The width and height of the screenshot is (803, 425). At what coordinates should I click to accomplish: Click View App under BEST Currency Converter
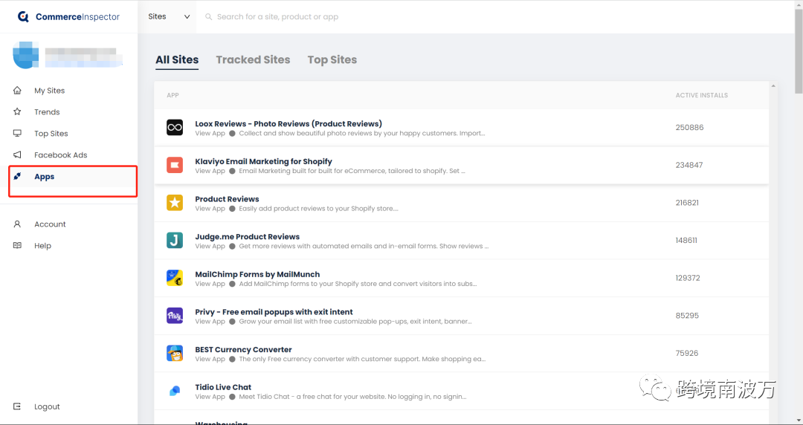click(210, 359)
